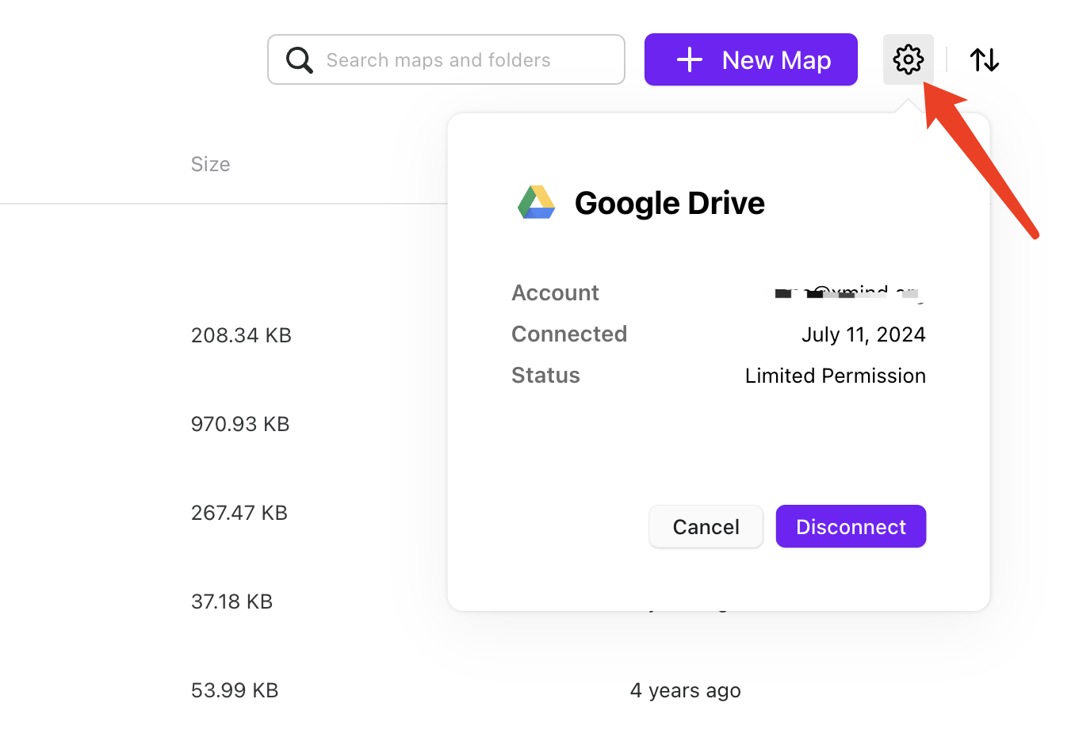This screenshot has width=1075, height=756.
Task: Click the Size column header
Action: pyautogui.click(x=211, y=164)
